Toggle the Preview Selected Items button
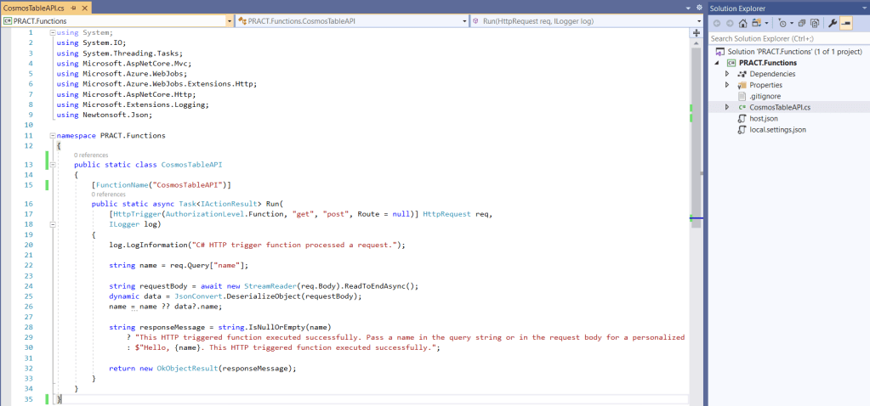Screen dimensions: 870x406 point(846,23)
